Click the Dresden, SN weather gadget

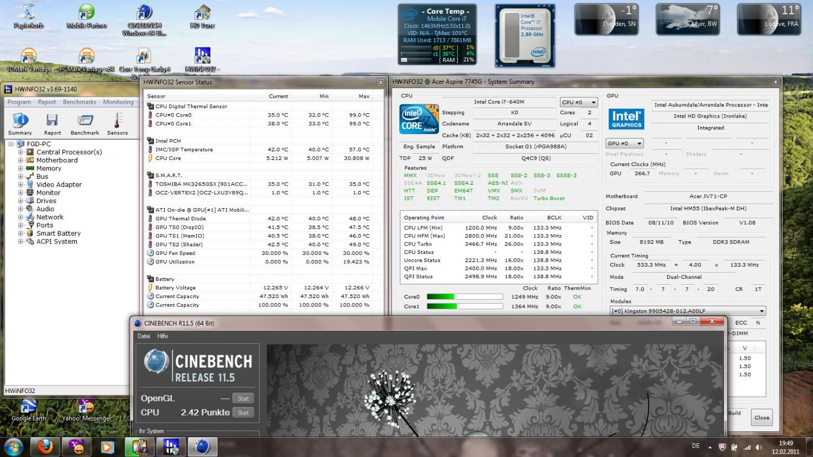pyautogui.click(x=606, y=19)
